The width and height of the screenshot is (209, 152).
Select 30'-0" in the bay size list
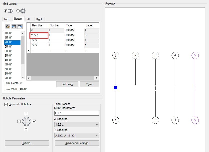[x=12, y=51]
